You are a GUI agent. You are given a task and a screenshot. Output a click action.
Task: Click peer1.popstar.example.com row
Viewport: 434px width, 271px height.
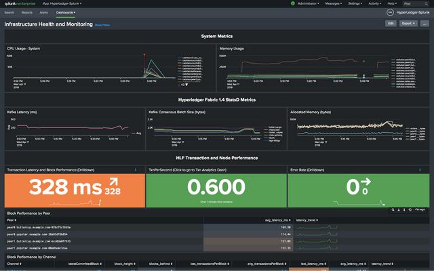217,248
